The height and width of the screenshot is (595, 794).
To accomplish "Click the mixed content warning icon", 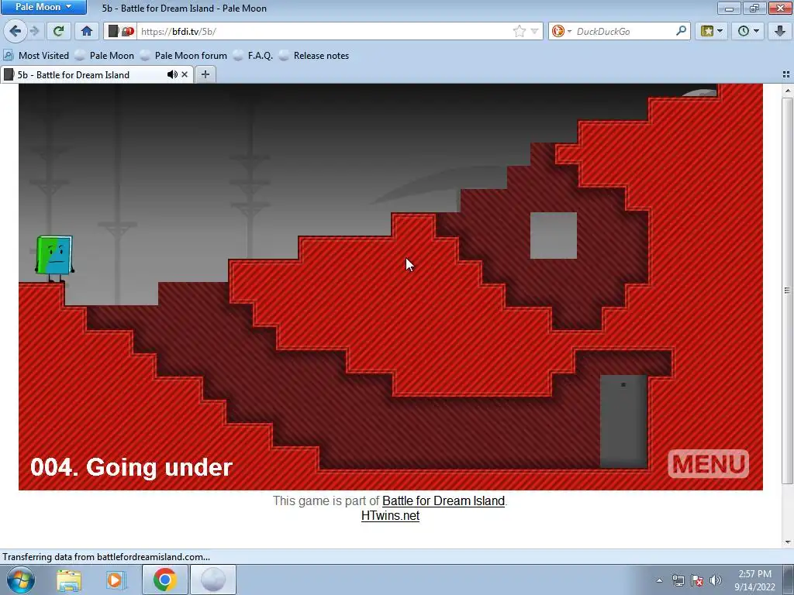I will pyautogui.click(x=128, y=31).
